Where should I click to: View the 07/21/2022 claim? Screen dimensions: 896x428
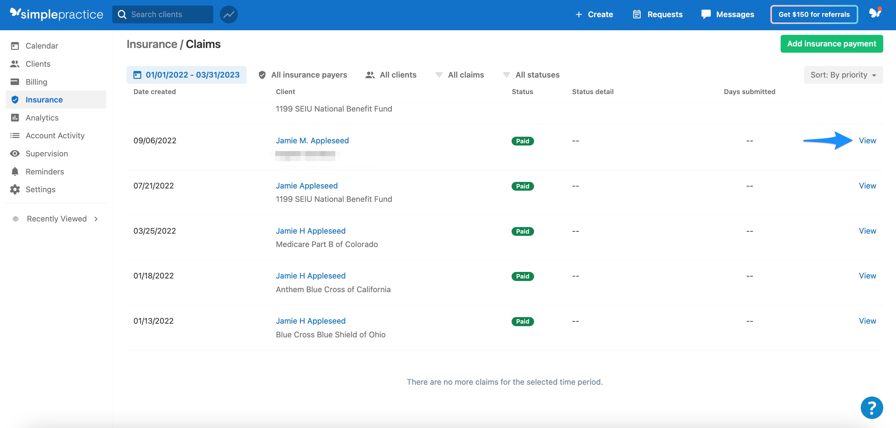pos(867,186)
